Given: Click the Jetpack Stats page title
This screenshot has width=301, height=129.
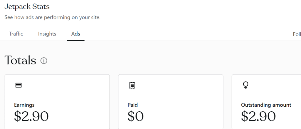Looking at the screenshot, I should click(x=27, y=6).
